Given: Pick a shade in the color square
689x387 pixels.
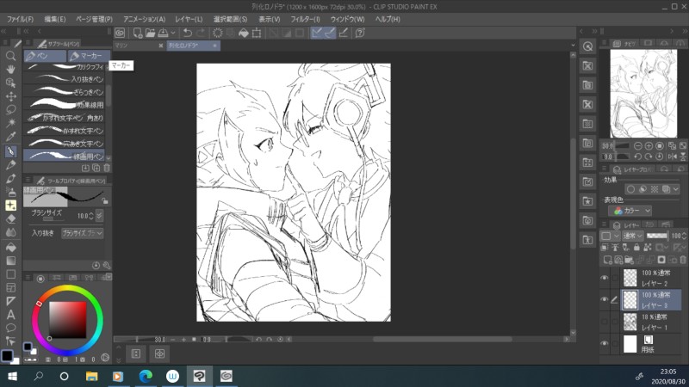Looking at the screenshot, I should (x=68, y=320).
